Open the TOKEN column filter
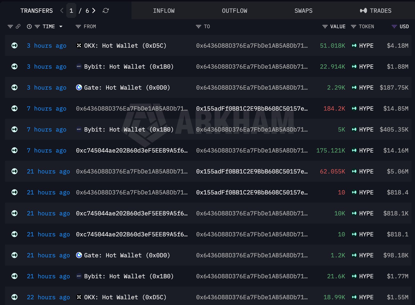 (x=353, y=26)
